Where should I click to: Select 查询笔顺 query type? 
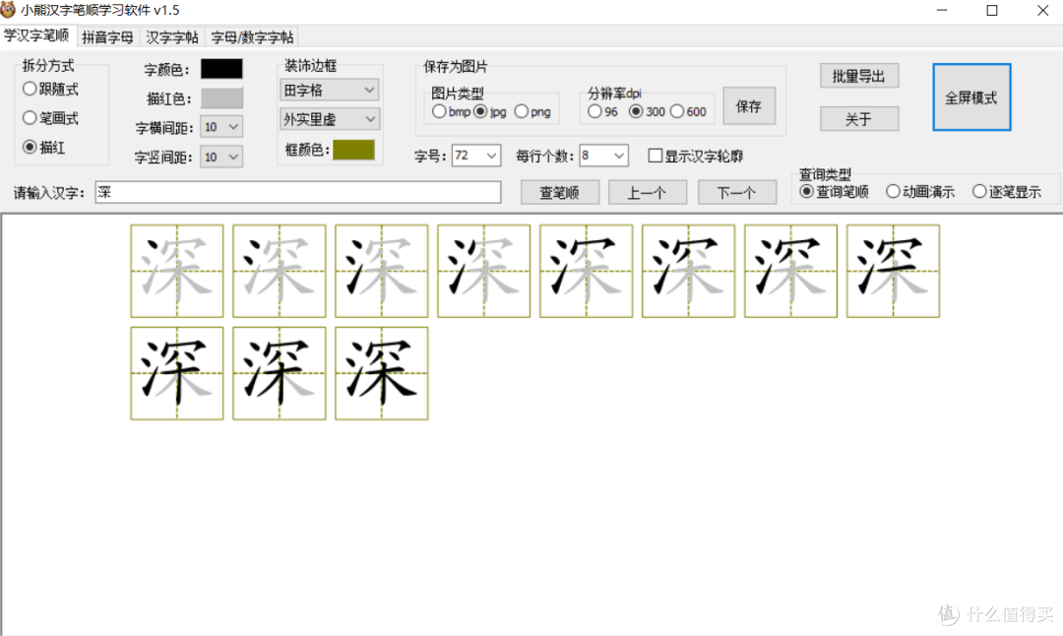835,192
